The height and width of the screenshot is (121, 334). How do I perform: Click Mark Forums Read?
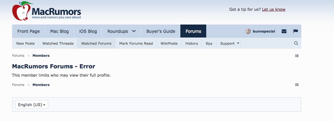[x=136, y=43]
